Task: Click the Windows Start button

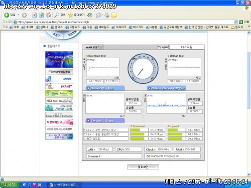Action: pos(9,184)
